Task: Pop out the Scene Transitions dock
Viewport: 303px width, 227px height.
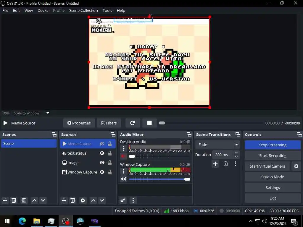Action: coord(238,134)
